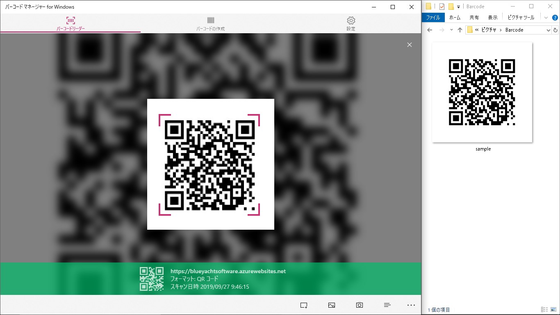Minimize the バーコード マネージャー window

(x=374, y=7)
